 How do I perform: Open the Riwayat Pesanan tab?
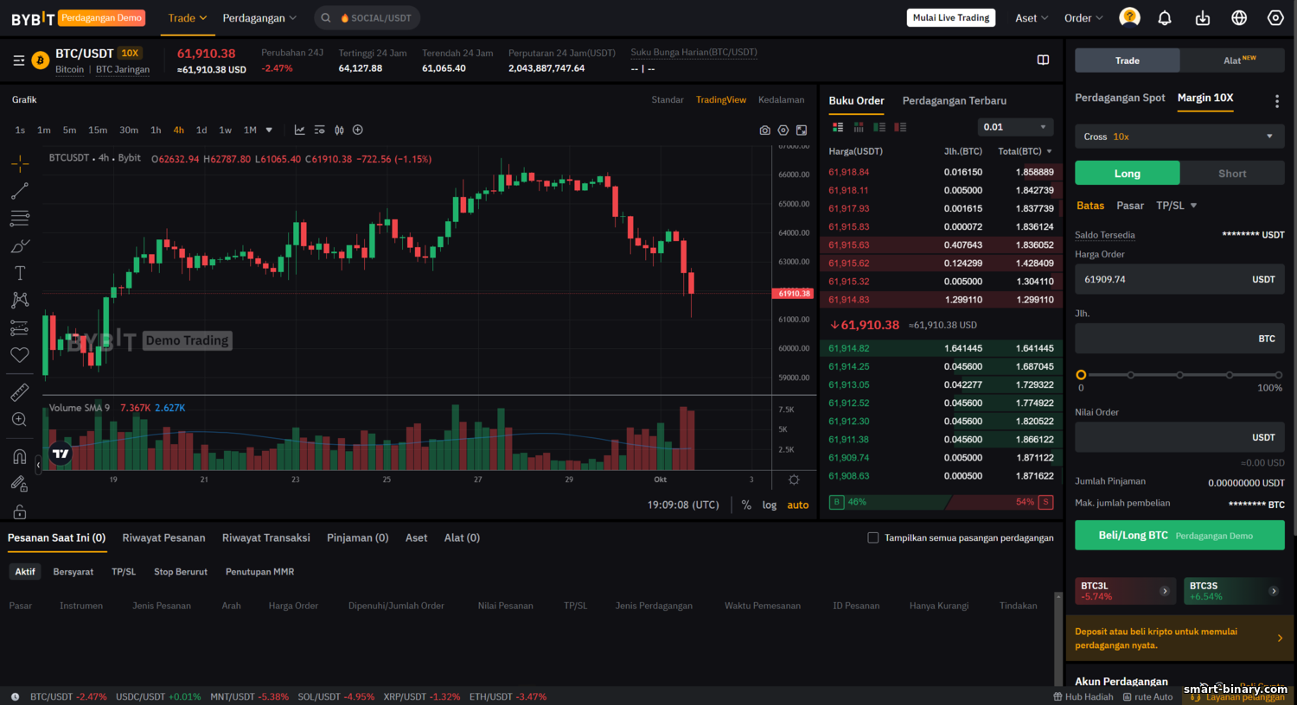pyautogui.click(x=163, y=537)
